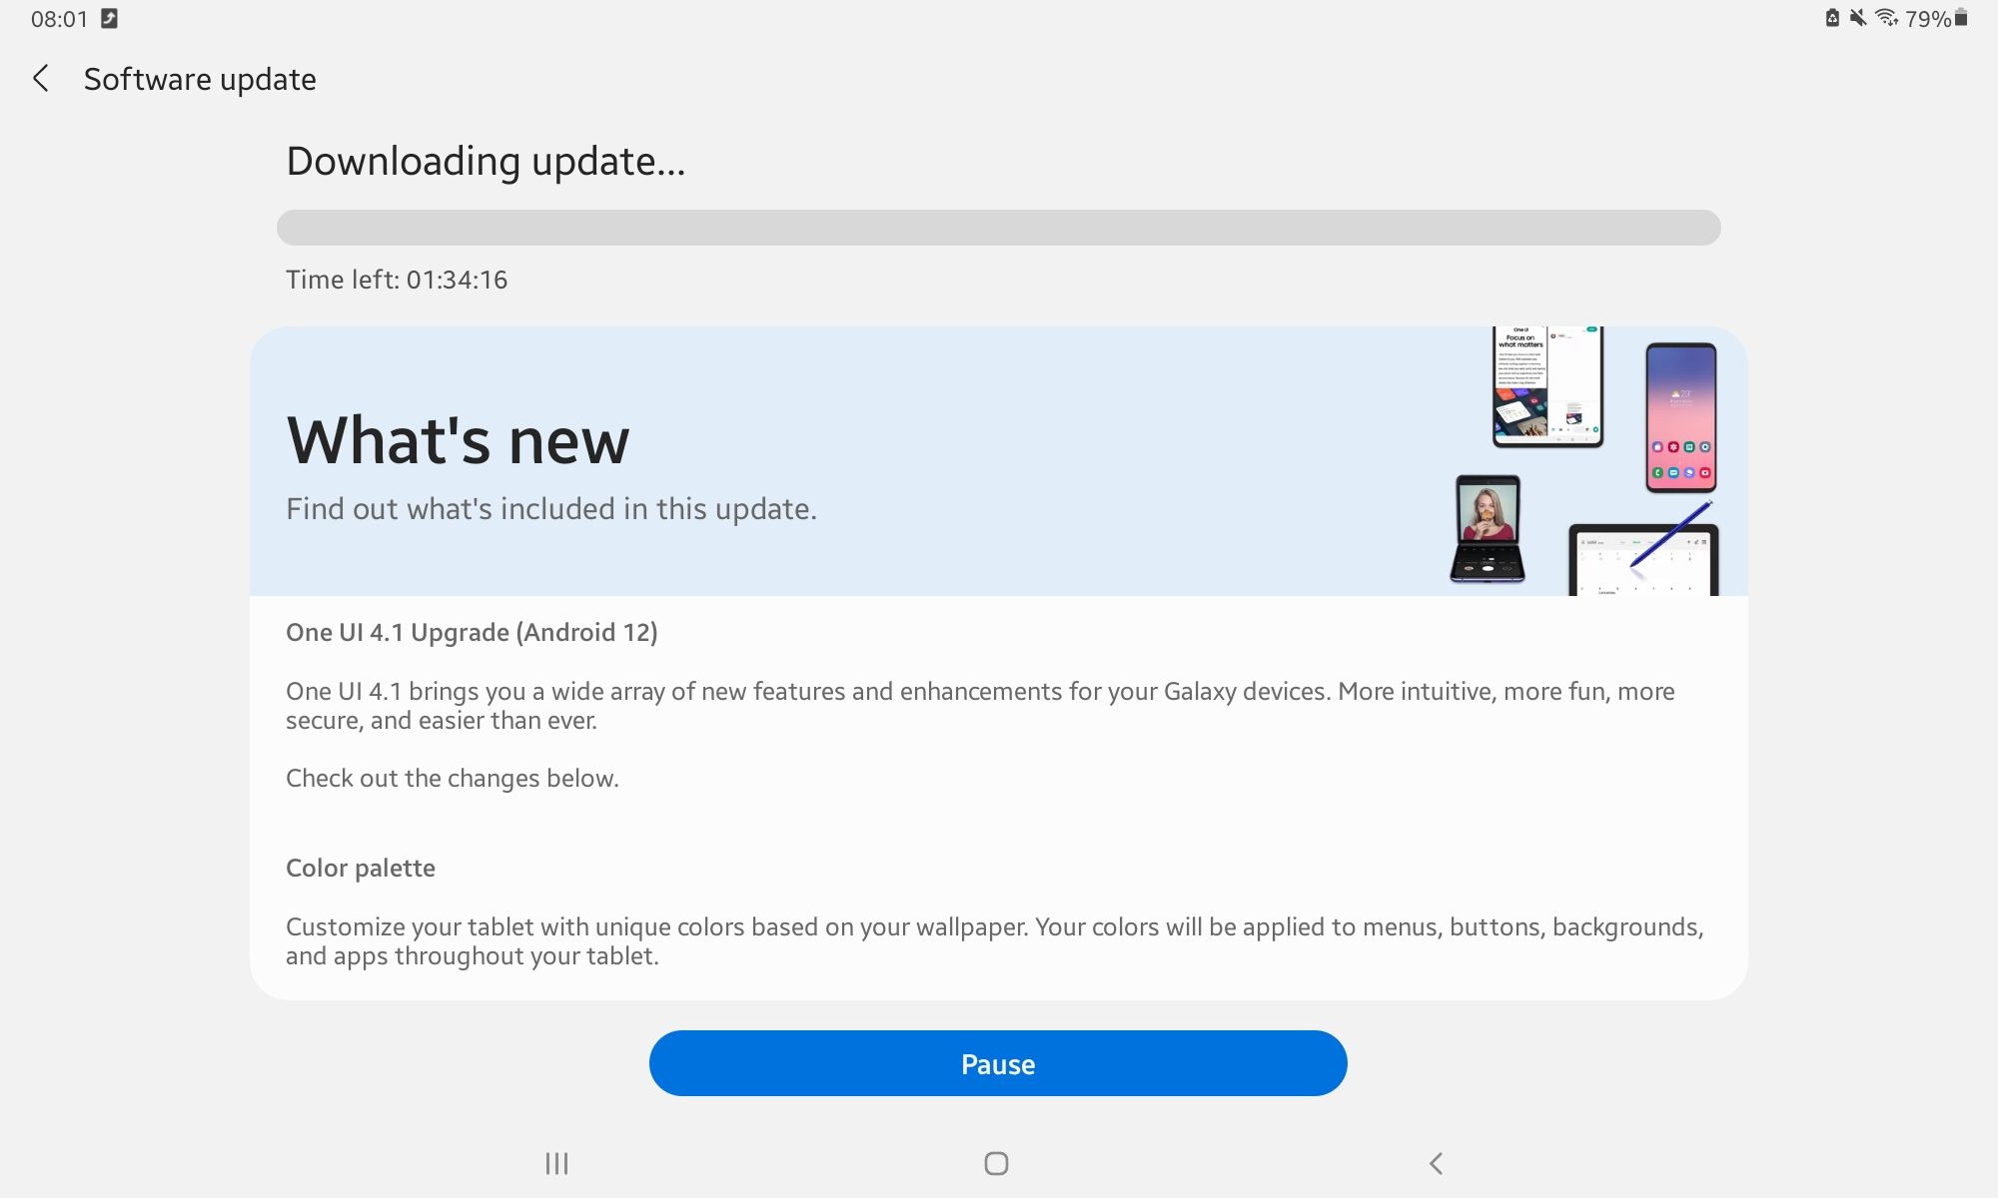
Task: Tap the battery saver lock status icon
Action: pos(1832,18)
